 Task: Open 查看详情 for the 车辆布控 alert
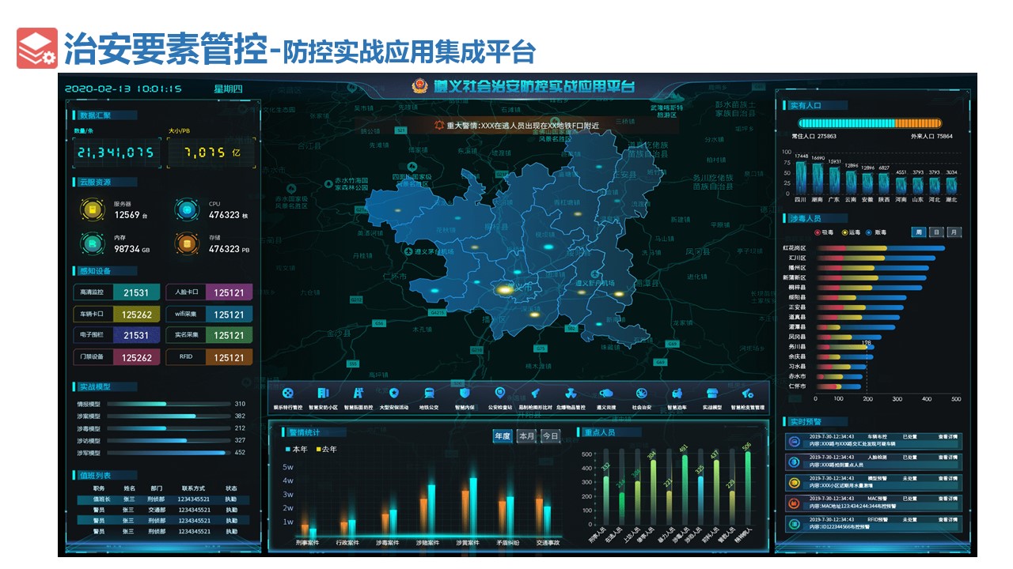pos(948,436)
